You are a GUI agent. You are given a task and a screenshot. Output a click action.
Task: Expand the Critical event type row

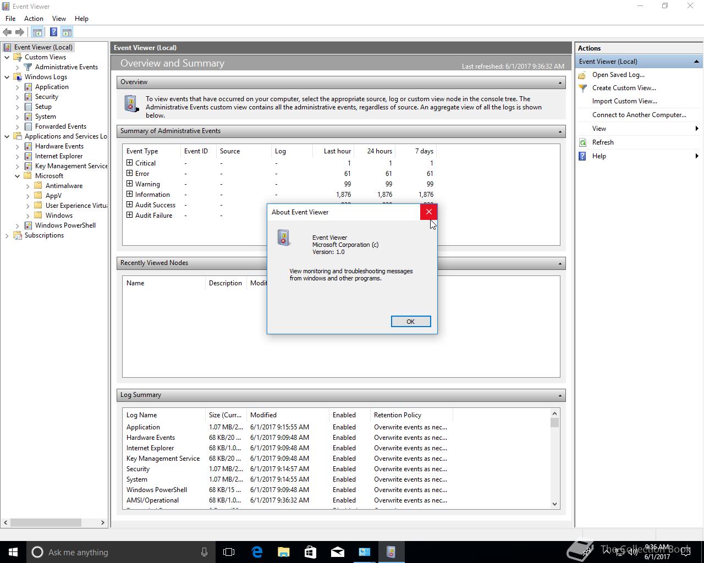tap(130, 163)
